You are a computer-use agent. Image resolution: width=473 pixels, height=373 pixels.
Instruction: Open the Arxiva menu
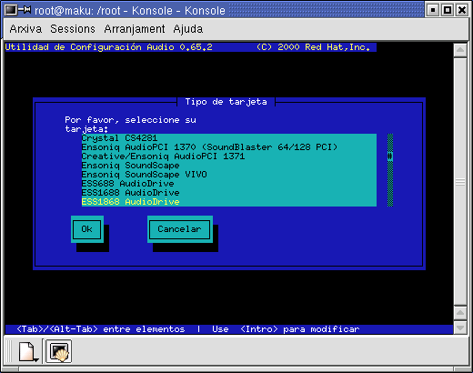(x=25, y=29)
